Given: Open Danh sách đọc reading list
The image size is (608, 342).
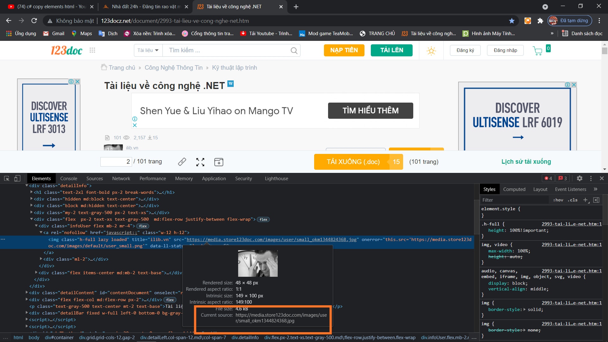Looking at the screenshot, I should (x=582, y=33).
